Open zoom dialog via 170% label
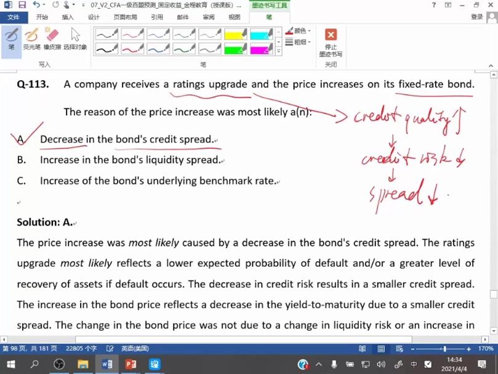The width and height of the screenshot is (498, 374). (x=486, y=349)
